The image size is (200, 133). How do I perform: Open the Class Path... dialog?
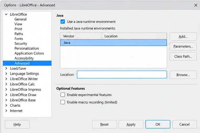pyautogui.click(x=183, y=56)
